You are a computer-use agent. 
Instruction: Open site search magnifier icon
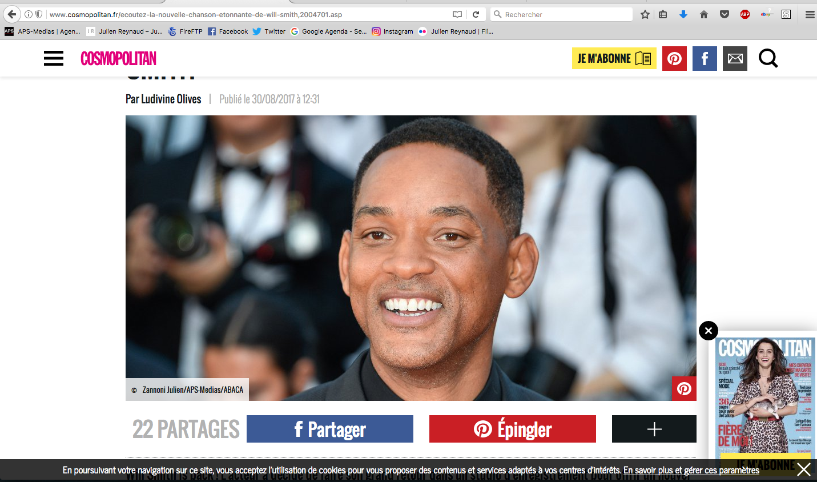point(768,58)
